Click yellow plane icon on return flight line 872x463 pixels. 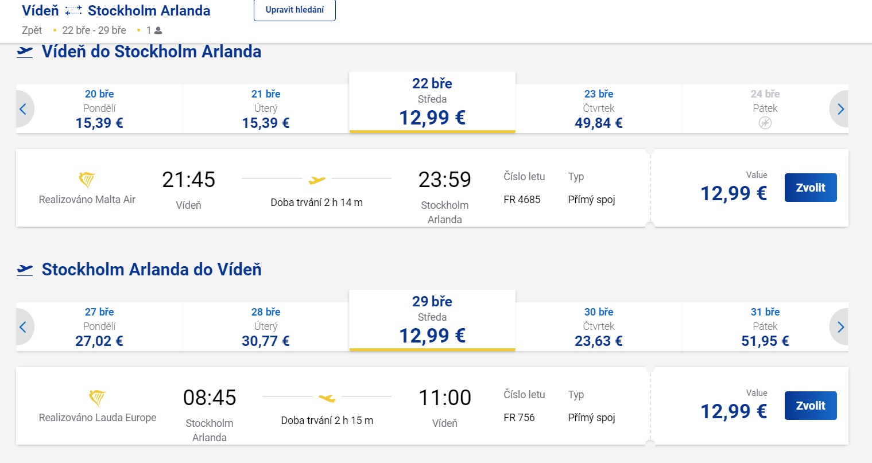coord(327,398)
